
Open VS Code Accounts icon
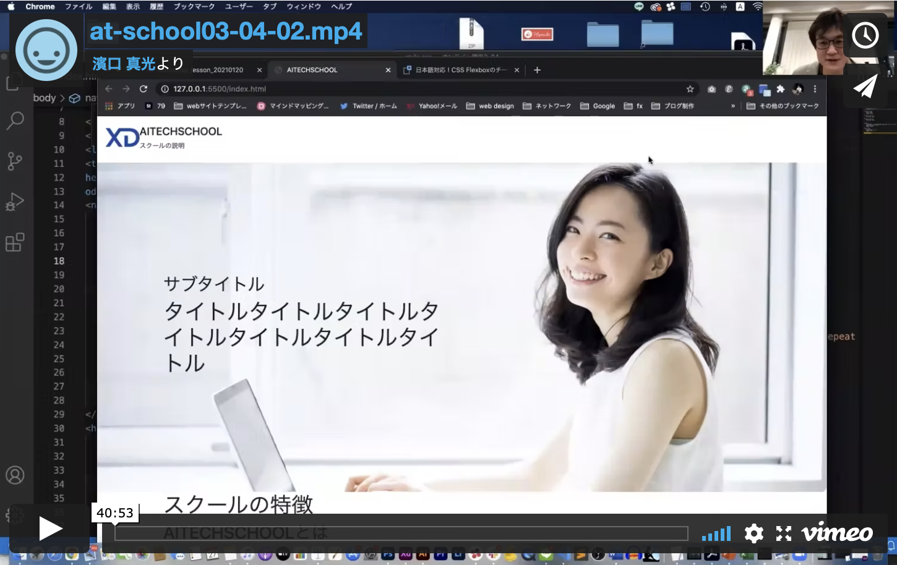[15, 475]
